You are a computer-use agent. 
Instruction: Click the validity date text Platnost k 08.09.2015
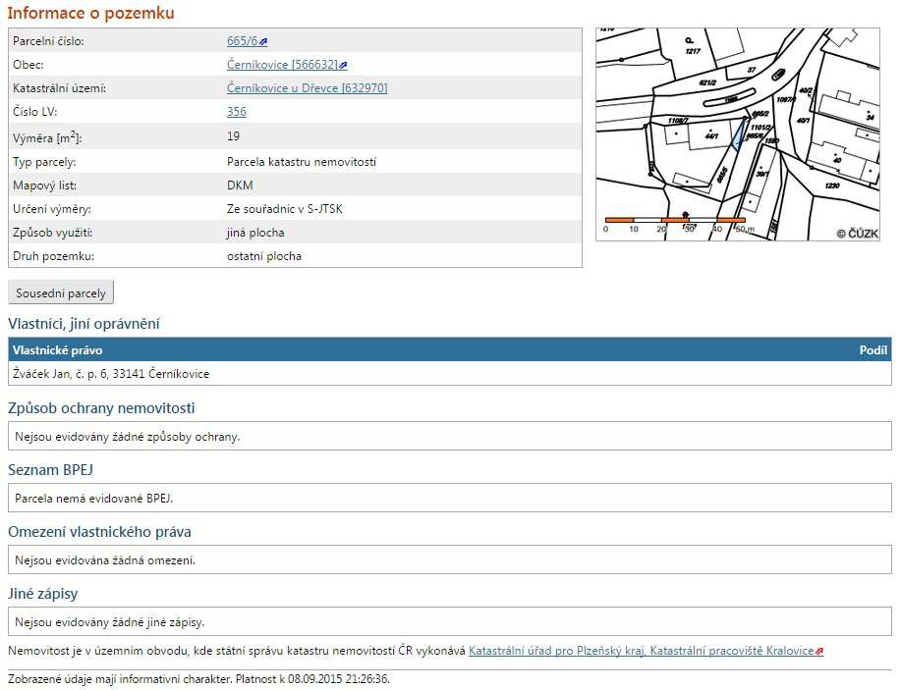(290, 679)
